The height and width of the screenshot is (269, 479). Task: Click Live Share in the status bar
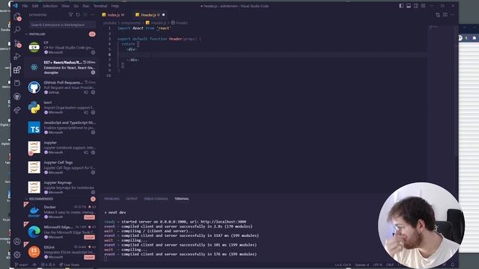click(x=70, y=265)
